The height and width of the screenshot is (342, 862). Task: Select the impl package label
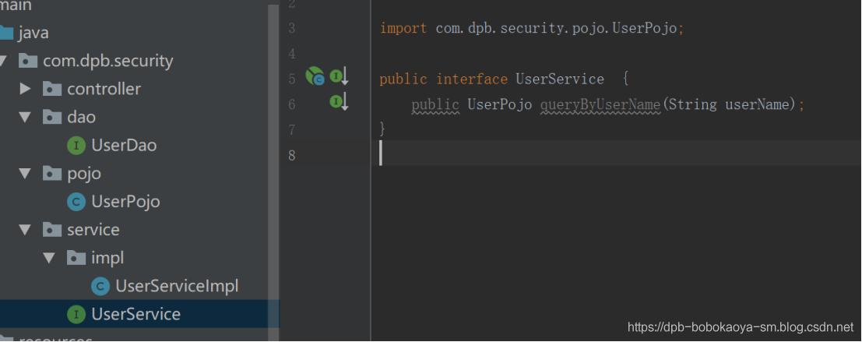(107, 257)
